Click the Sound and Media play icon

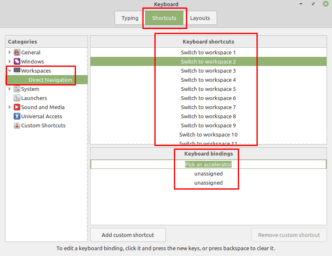pyautogui.click(x=17, y=107)
